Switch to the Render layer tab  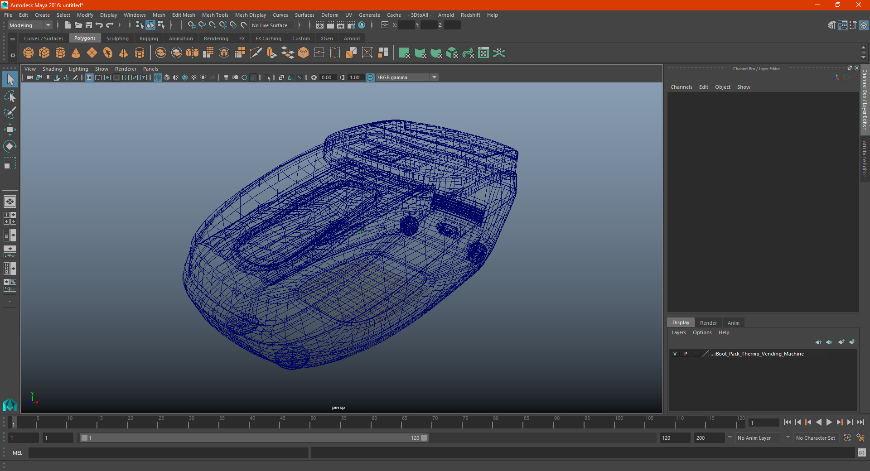coord(708,323)
